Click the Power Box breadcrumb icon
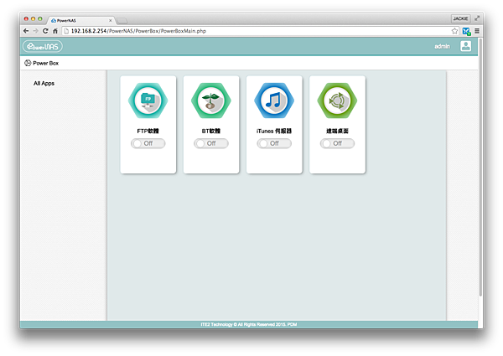The image size is (503, 356). (x=28, y=63)
